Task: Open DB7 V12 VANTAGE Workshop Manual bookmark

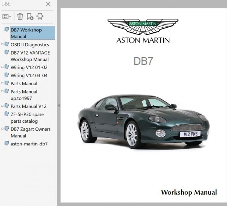Action: pyautogui.click(x=30, y=56)
